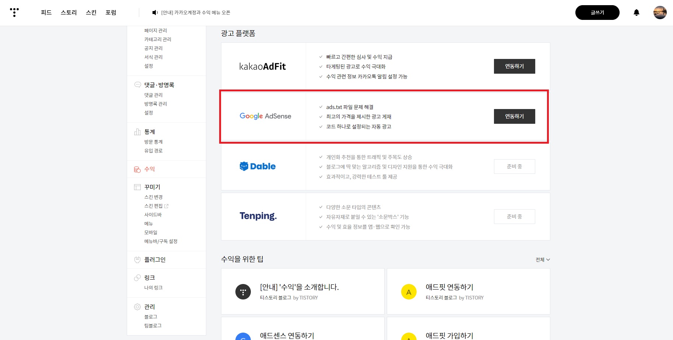Viewport: 673px width, 340px height.
Task: Open 팀블로그 under 관리
Action: click(153, 326)
